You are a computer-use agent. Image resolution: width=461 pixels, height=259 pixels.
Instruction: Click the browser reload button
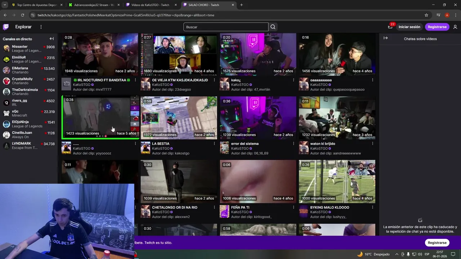point(22,15)
